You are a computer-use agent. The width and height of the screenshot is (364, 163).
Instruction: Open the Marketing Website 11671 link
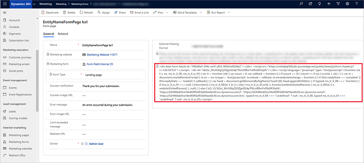click(102, 54)
